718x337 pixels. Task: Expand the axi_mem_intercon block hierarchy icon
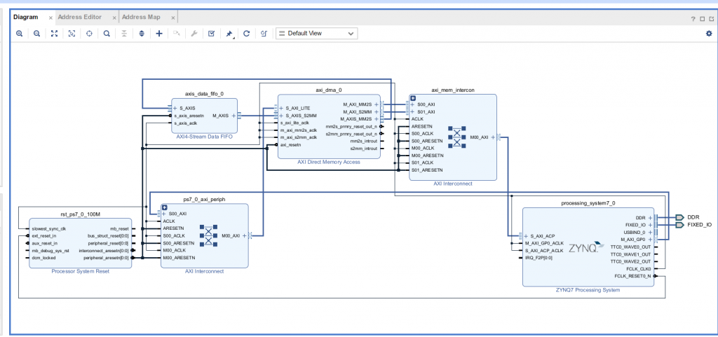pyautogui.click(x=412, y=98)
